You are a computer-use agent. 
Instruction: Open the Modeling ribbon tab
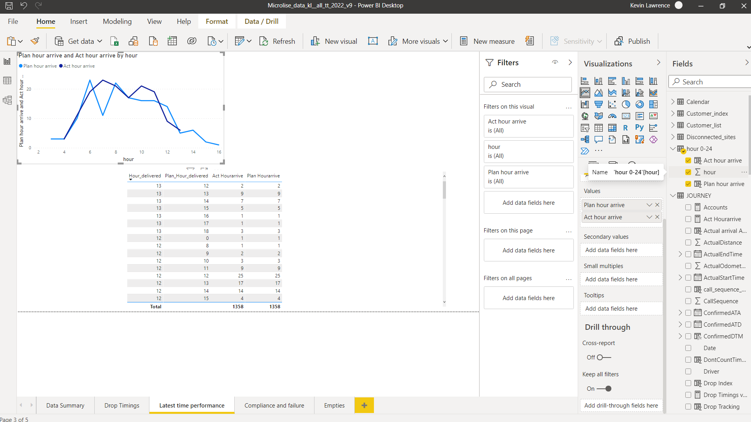[x=117, y=21]
